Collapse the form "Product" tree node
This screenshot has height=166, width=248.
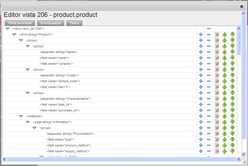tap(14, 34)
